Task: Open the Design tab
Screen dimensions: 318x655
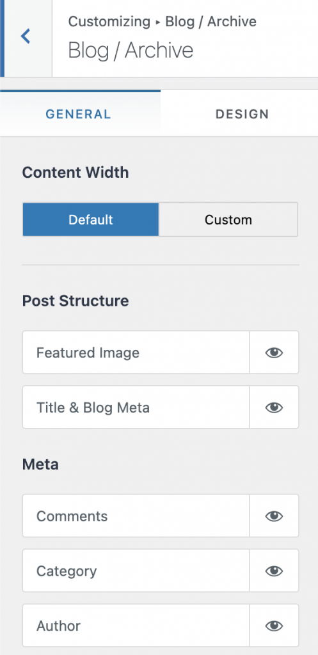Action: [x=242, y=114]
